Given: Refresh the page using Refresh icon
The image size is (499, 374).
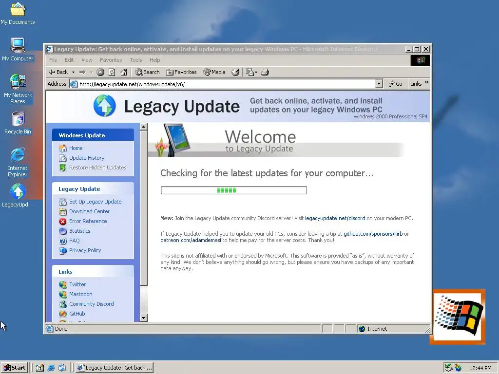Looking at the screenshot, I should [112, 72].
